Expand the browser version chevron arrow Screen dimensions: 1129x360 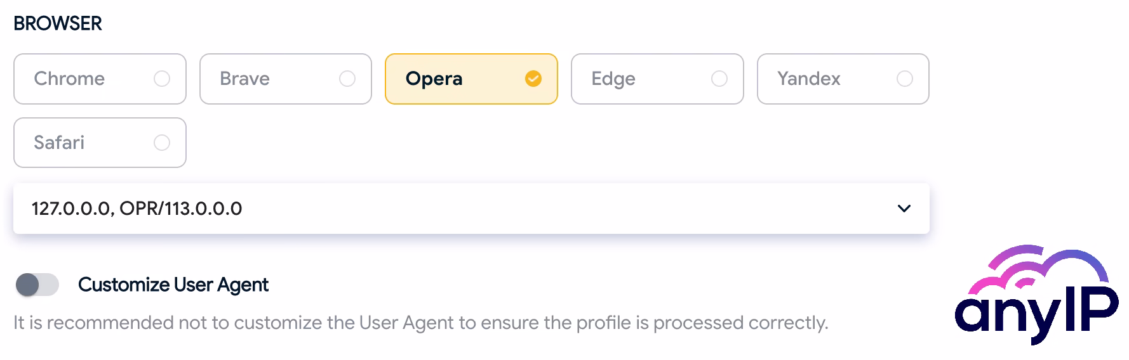click(x=904, y=209)
